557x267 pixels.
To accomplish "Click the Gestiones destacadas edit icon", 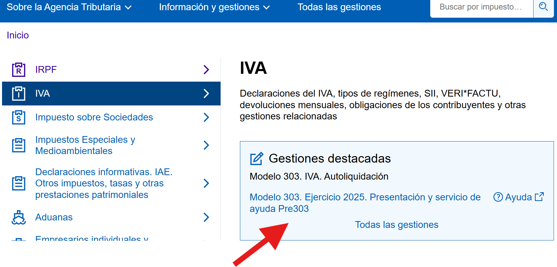I will (x=257, y=158).
